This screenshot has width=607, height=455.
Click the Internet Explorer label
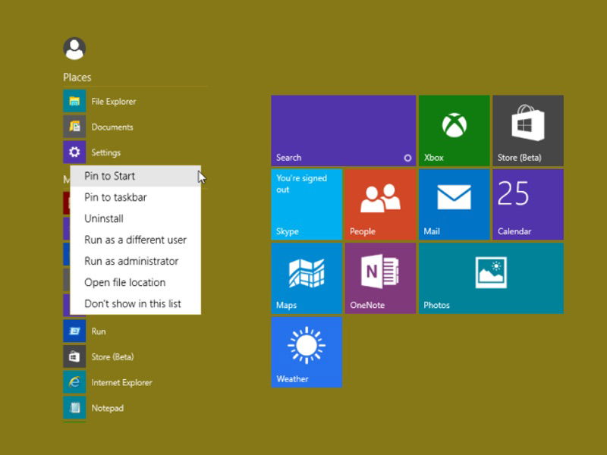pos(122,383)
